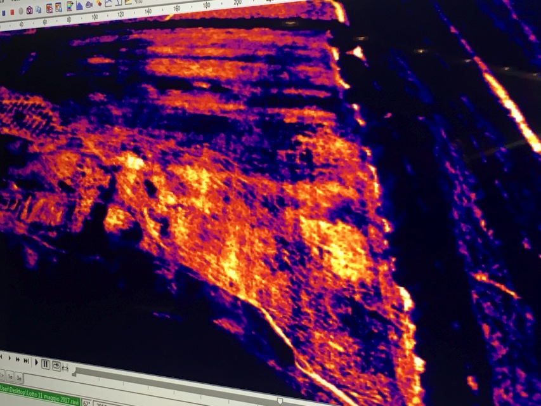
Task: Open the image snapshot settings icon
Action: click(49, 8)
